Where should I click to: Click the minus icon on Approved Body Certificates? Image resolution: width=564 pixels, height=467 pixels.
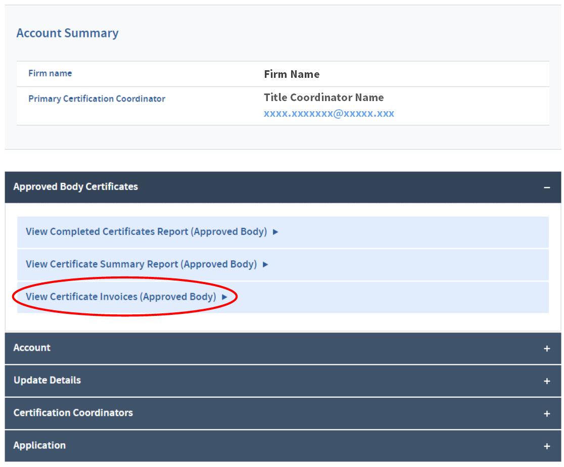coord(547,188)
